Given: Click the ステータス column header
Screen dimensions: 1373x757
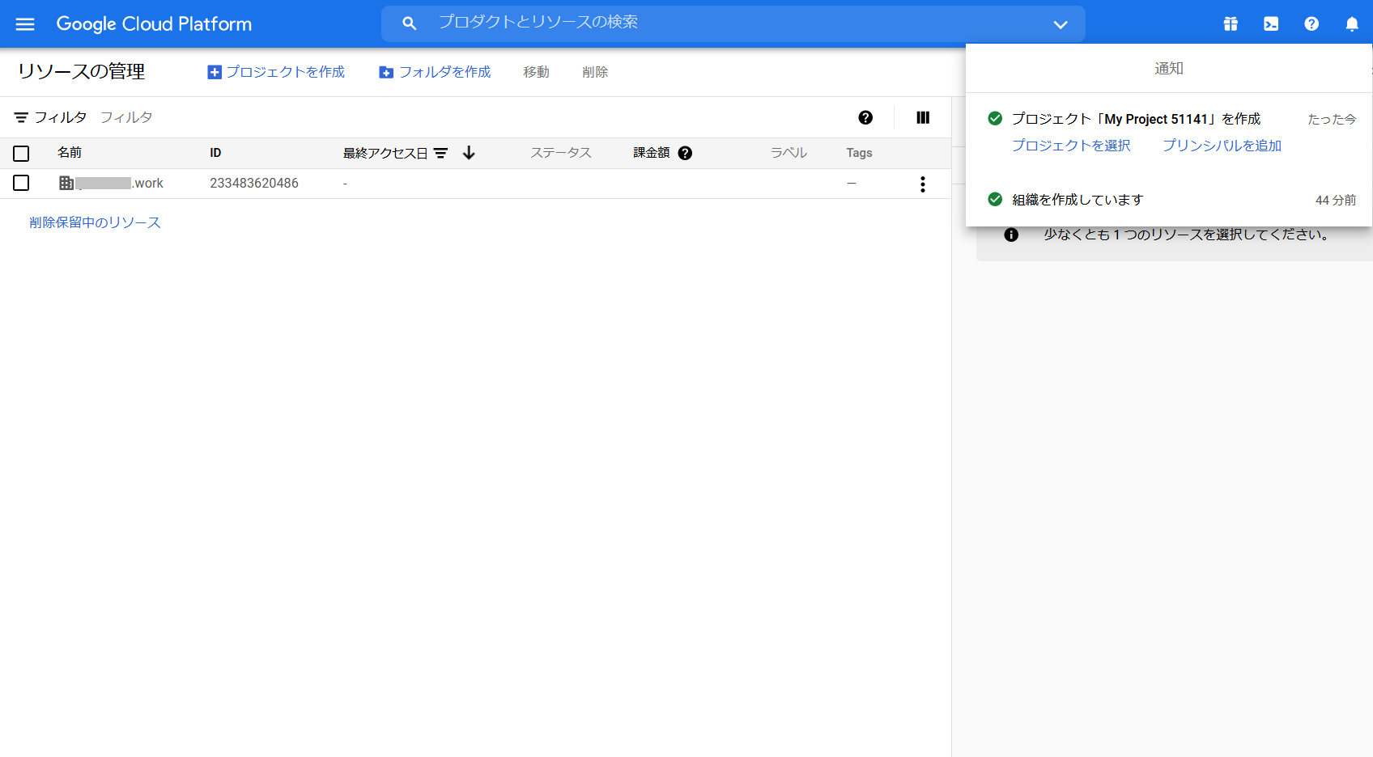Looking at the screenshot, I should 561,153.
